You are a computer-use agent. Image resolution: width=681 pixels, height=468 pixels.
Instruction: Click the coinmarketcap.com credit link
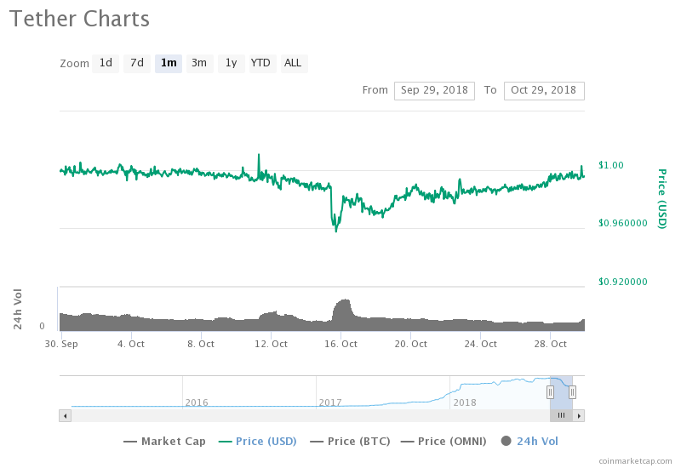click(635, 461)
